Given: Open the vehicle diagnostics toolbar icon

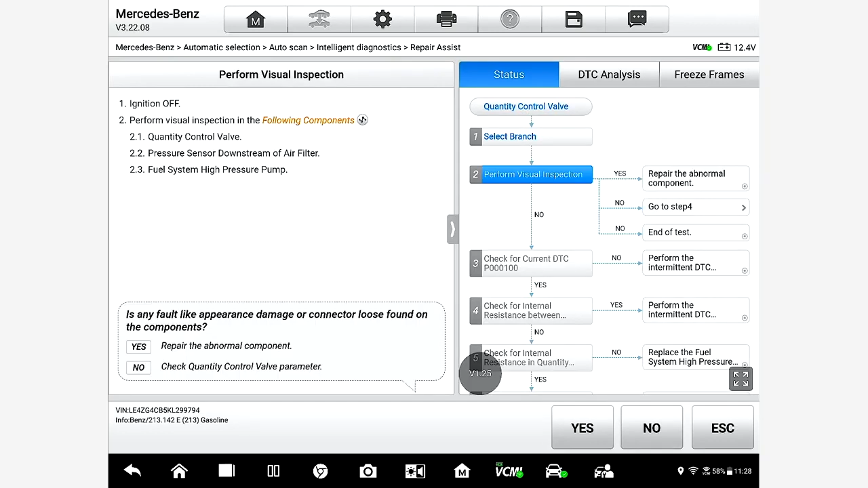Looking at the screenshot, I should click(319, 20).
